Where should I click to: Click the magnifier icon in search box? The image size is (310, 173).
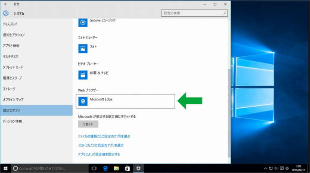(x=225, y=13)
